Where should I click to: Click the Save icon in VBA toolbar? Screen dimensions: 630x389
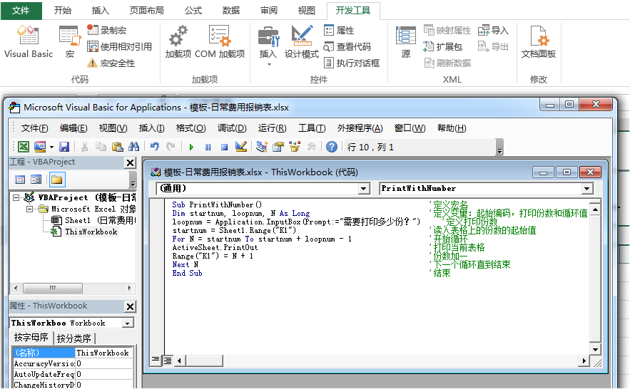[x=64, y=147]
